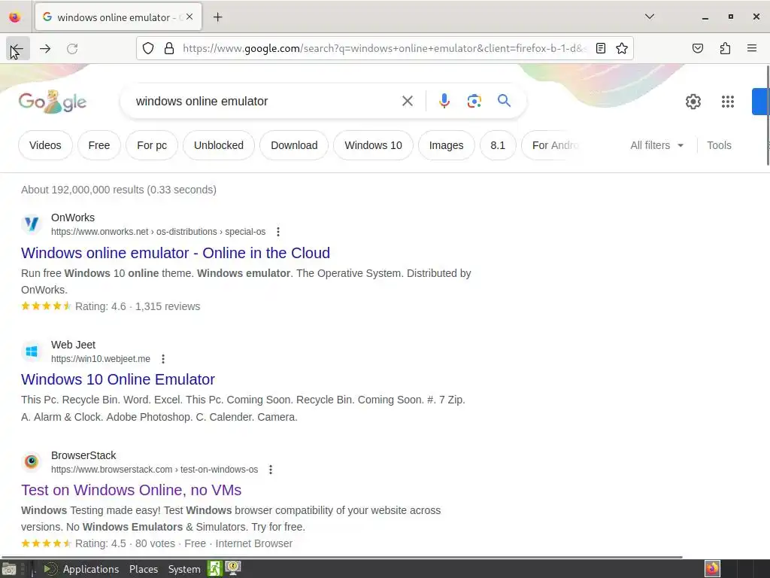Apply the Download filter chip
The image size is (770, 578).
[294, 145]
